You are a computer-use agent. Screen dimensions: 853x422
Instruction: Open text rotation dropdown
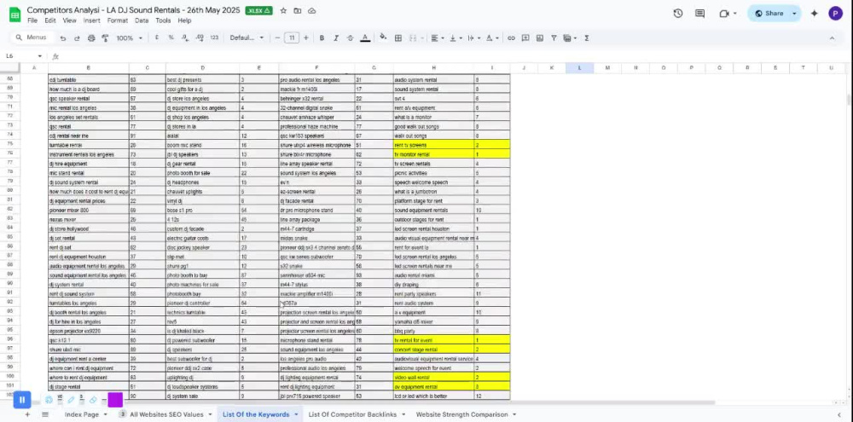492,38
